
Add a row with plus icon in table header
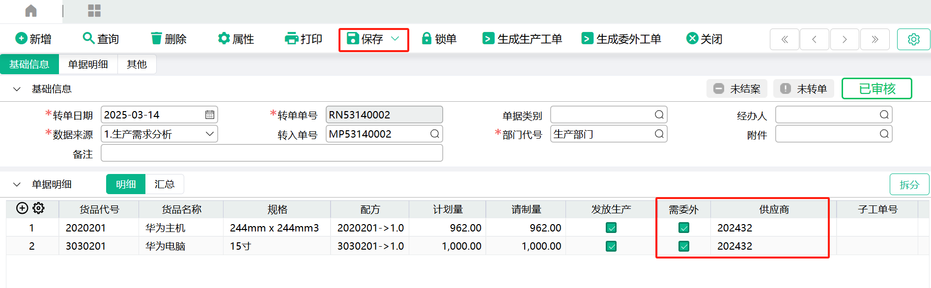pos(22,208)
